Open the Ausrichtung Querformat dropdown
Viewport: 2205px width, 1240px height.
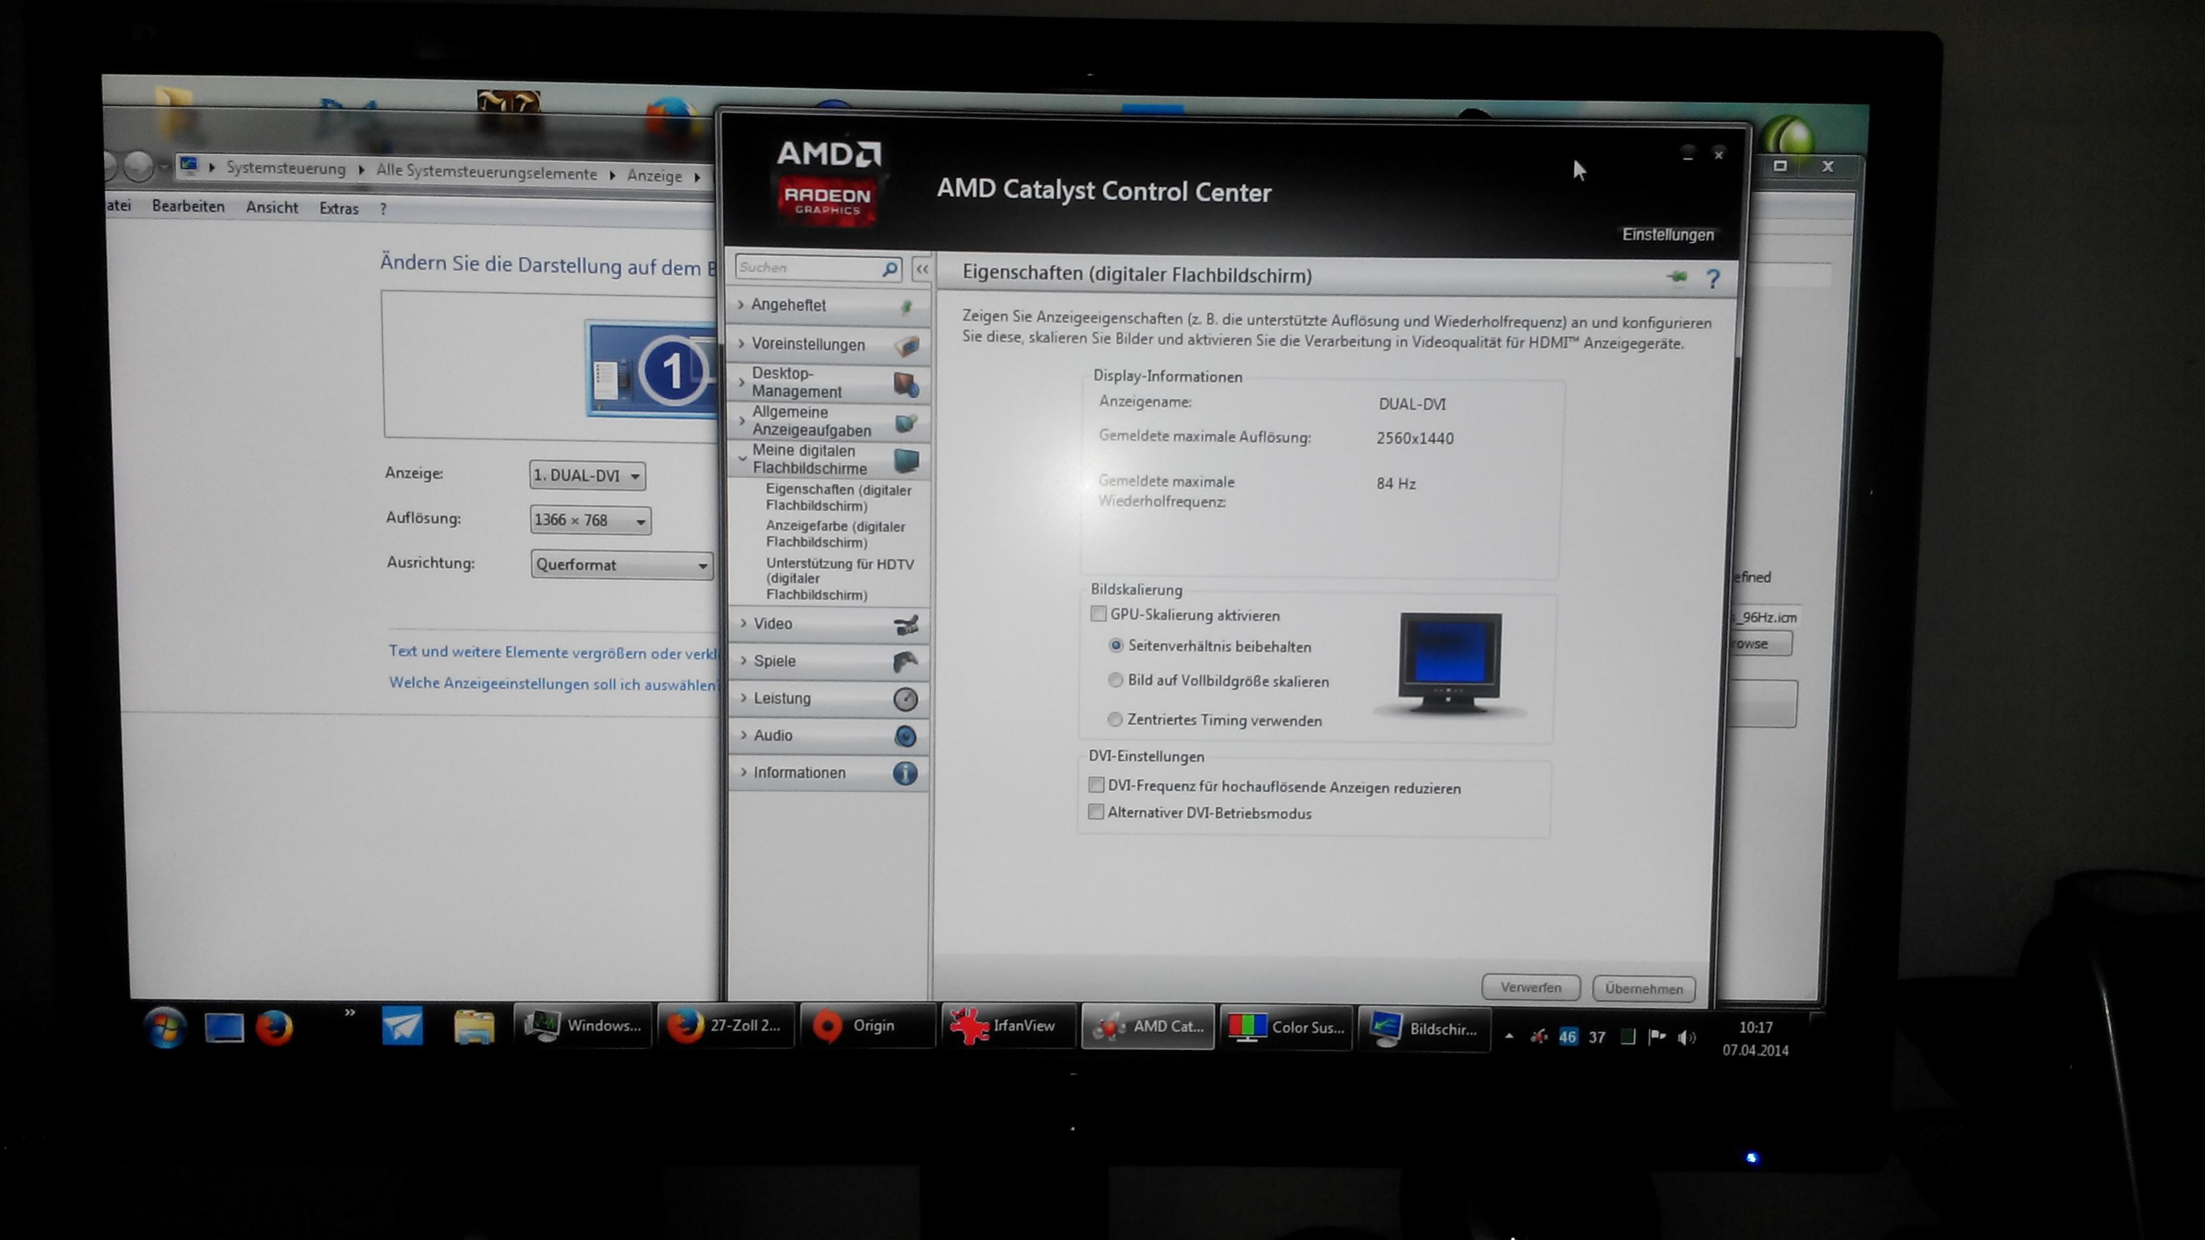pos(622,565)
